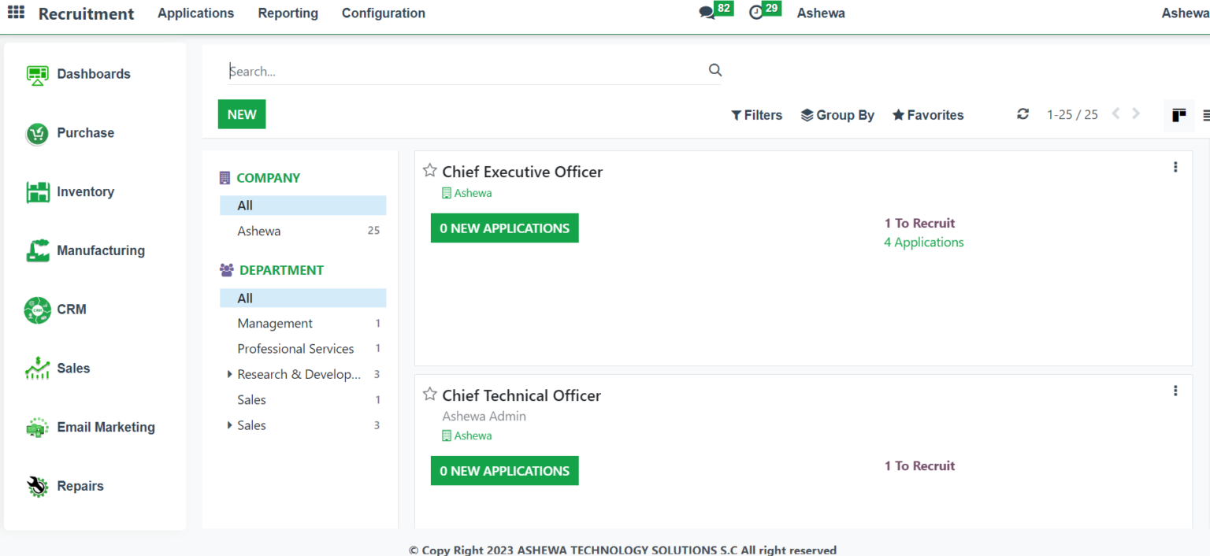Open the Configuration menu
1210x556 pixels.
(x=384, y=13)
